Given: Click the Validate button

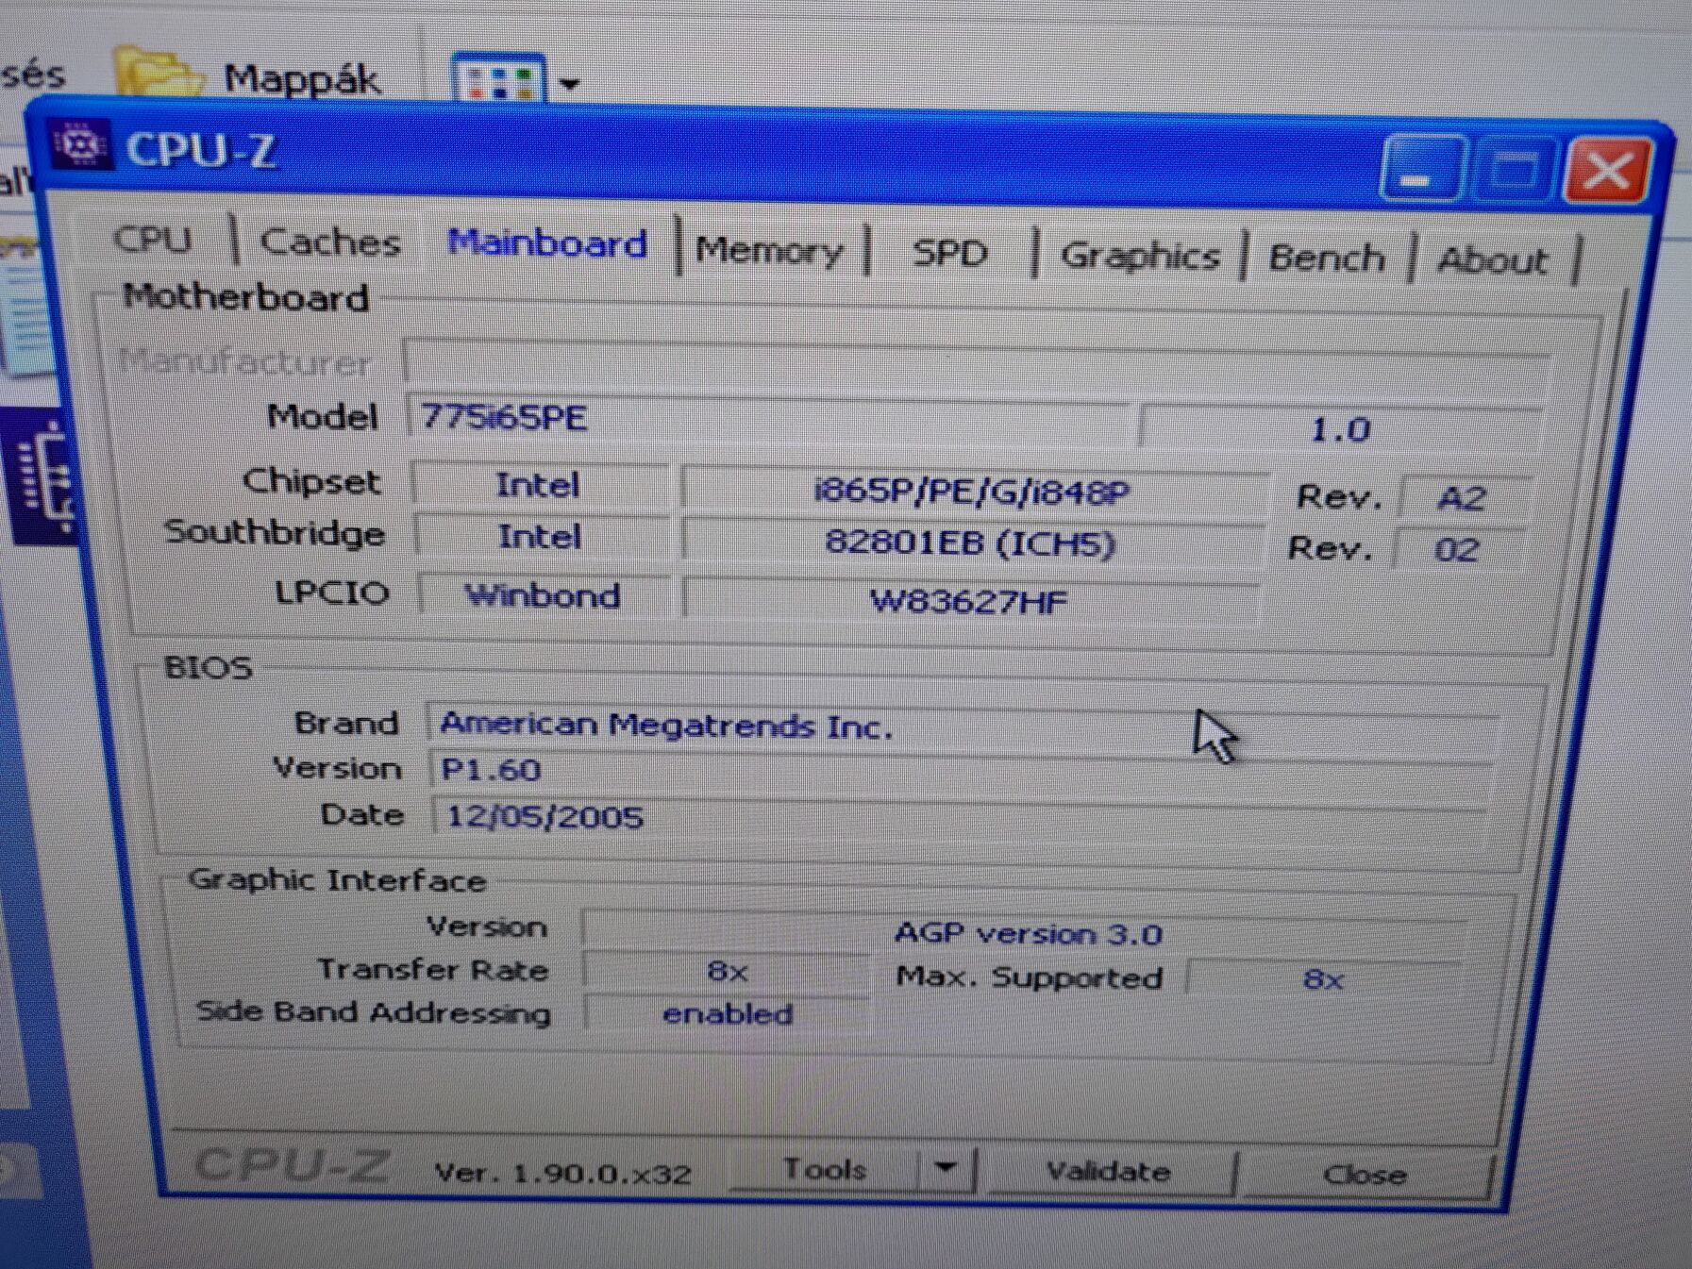Looking at the screenshot, I should coord(1109,1172).
